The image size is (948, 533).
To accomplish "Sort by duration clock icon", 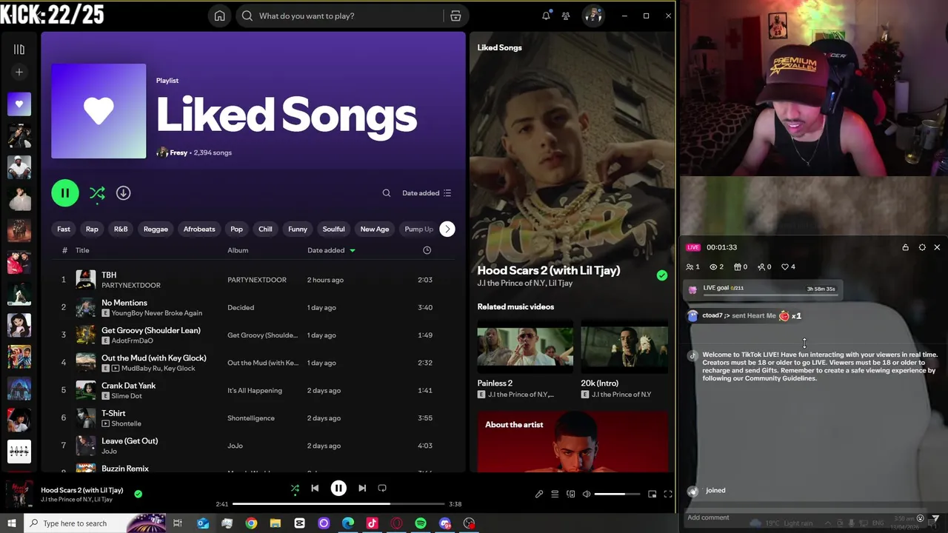I will click(x=427, y=250).
